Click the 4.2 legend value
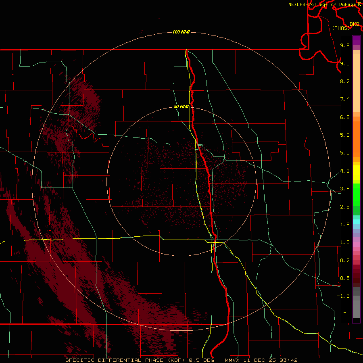 pos(345,171)
